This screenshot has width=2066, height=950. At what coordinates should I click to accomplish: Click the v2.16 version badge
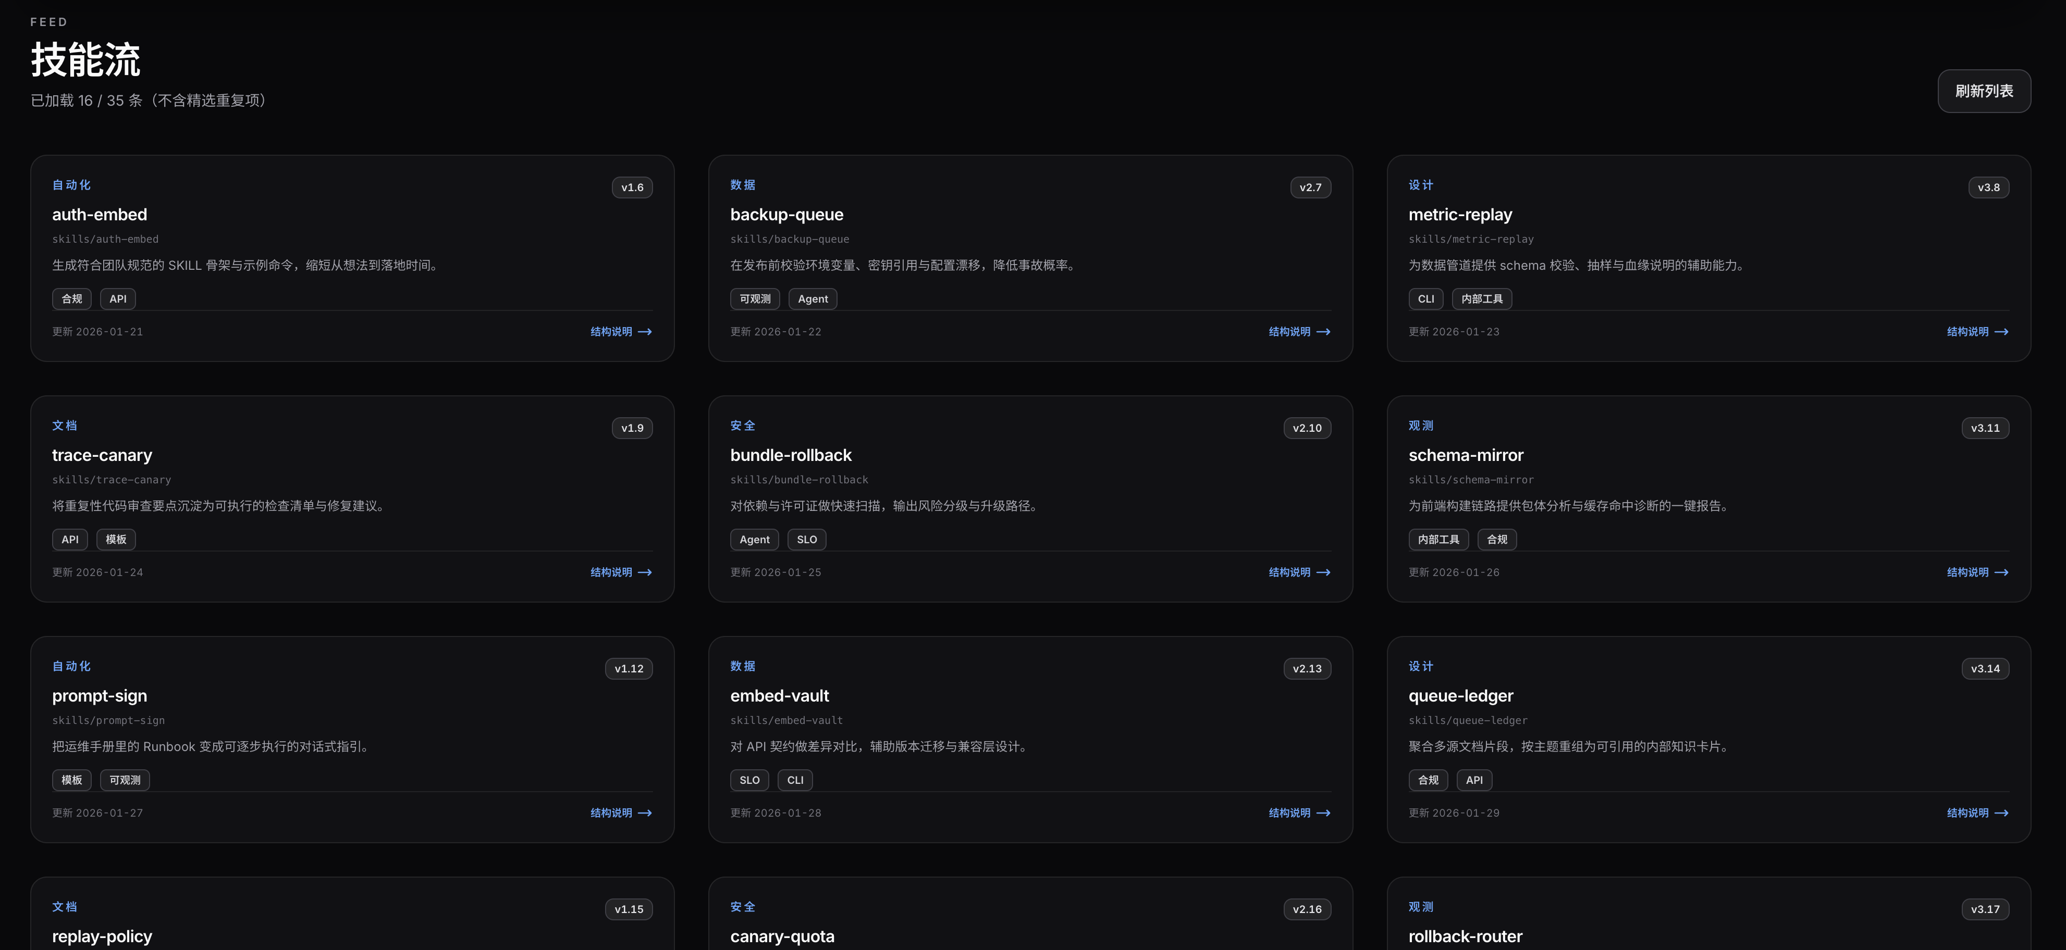pos(1307,909)
